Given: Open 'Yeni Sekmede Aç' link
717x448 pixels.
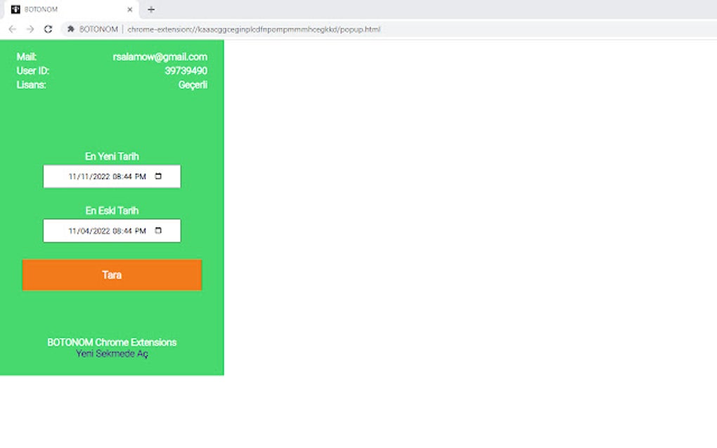Looking at the screenshot, I should 112,354.
